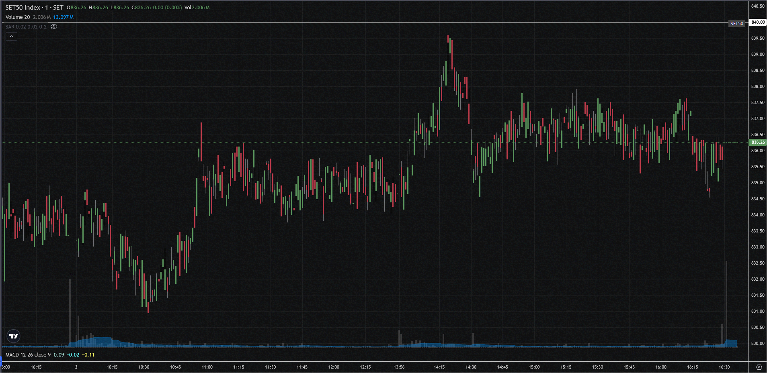This screenshot has width=767, height=373.
Task: Click the yellow -0.11 MACD value
Action: (88, 355)
